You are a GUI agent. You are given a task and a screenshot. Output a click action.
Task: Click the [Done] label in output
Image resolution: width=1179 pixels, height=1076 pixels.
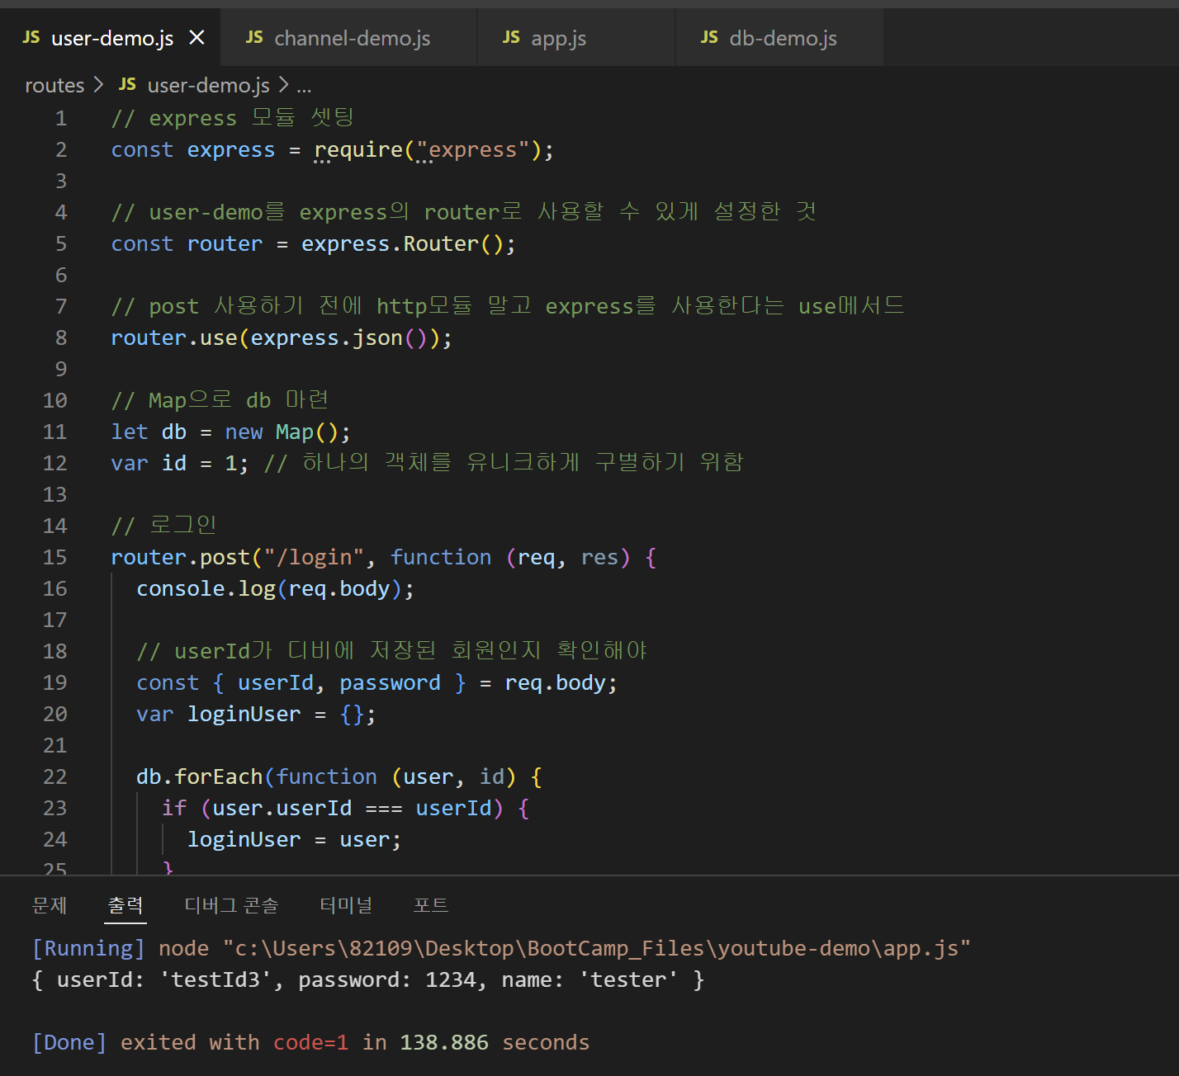point(69,1043)
